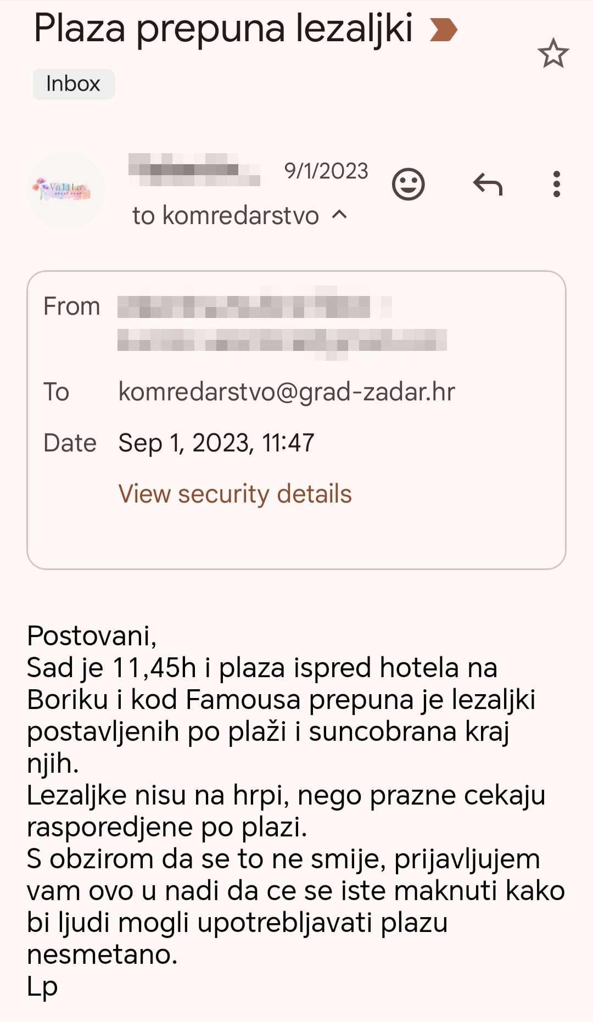Tap the "Sep 1, 2023, 11:47" date value
593x1022 pixels.
(x=216, y=443)
